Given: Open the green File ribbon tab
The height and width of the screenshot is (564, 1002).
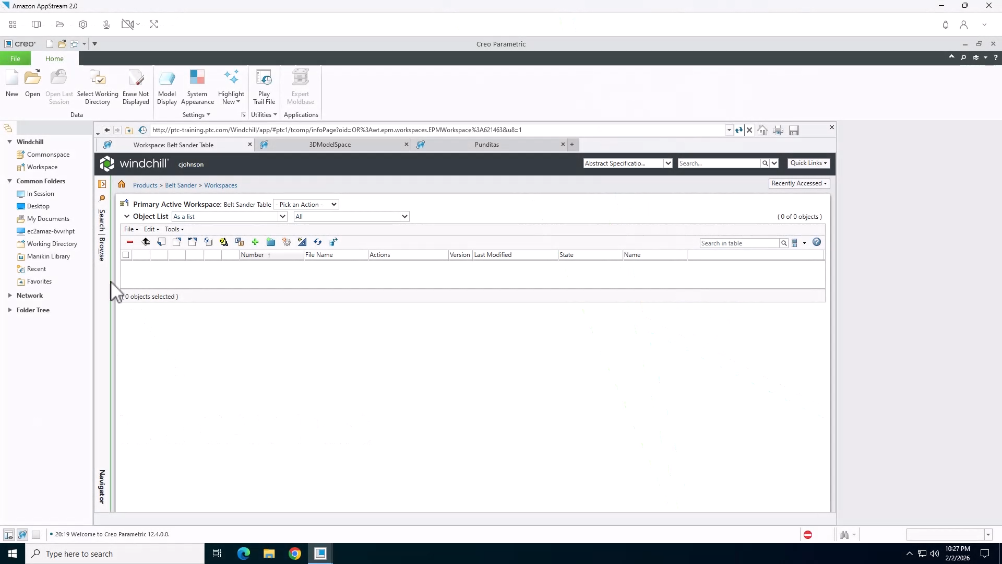Looking at the screenshot, I should click(x=15, y=58).
